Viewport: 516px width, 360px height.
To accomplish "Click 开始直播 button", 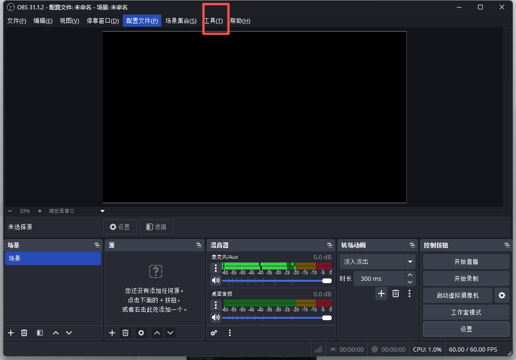I will pos(466,262).
